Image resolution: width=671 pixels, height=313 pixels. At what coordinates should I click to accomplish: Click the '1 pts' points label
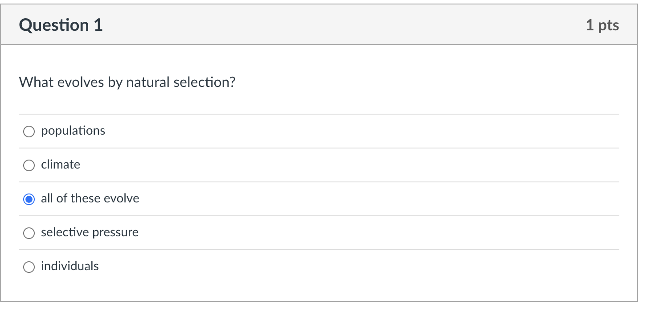pos(602,25)
